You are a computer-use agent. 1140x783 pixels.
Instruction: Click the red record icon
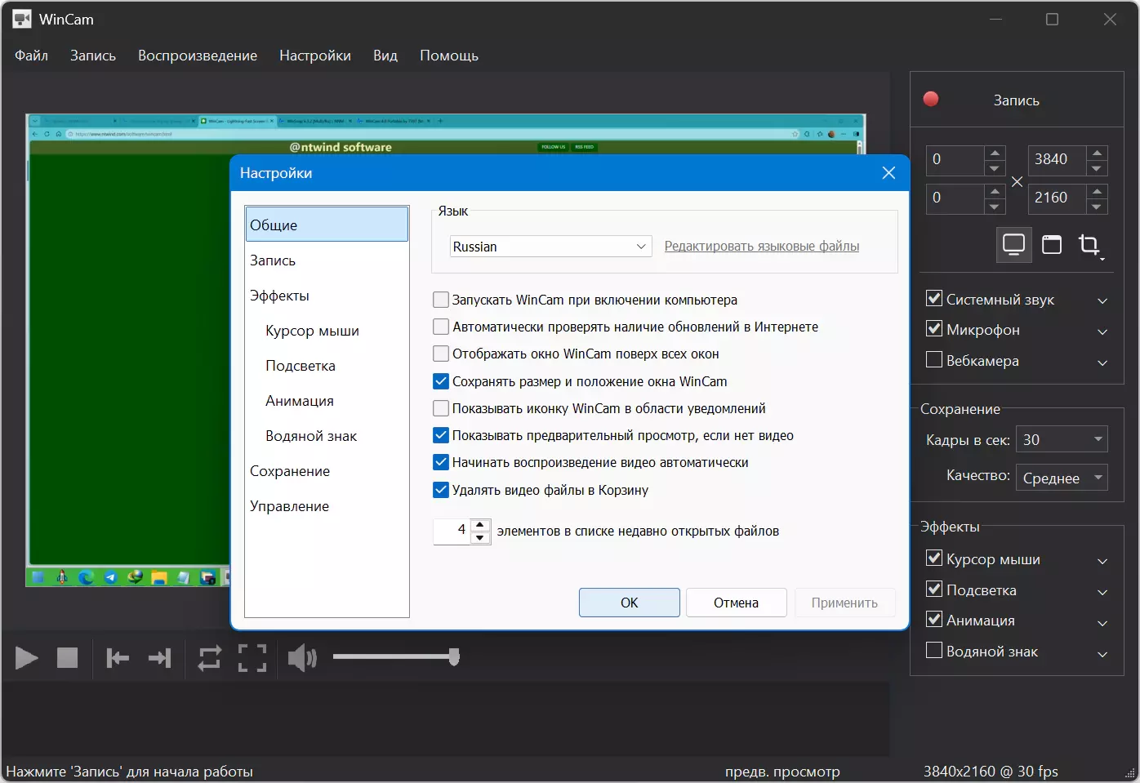(931, 100)
